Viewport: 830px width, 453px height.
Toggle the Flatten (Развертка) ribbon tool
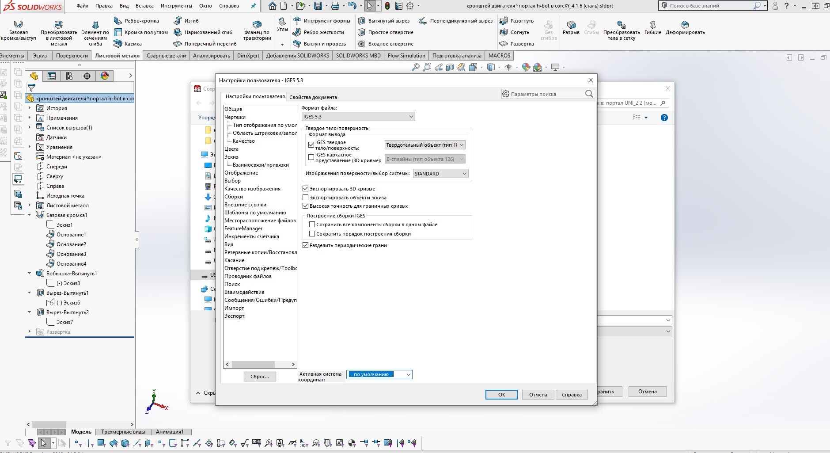coord(516,44)
